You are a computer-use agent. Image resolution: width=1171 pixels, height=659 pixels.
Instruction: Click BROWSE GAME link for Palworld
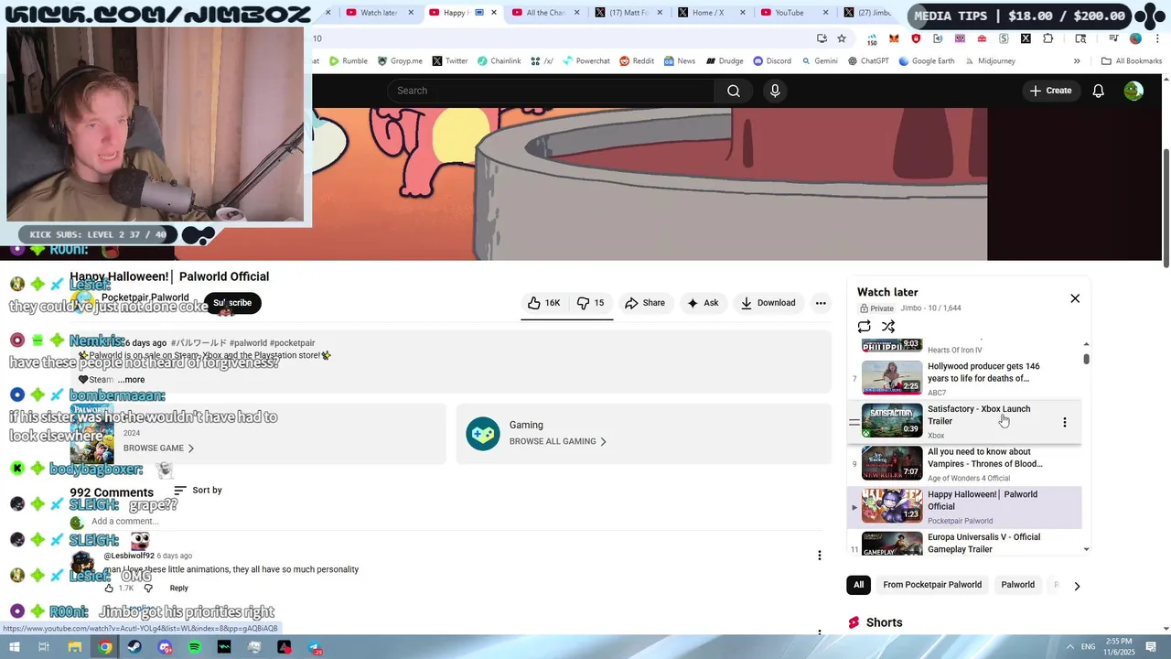pyautogui.click(x=159, y=448)
